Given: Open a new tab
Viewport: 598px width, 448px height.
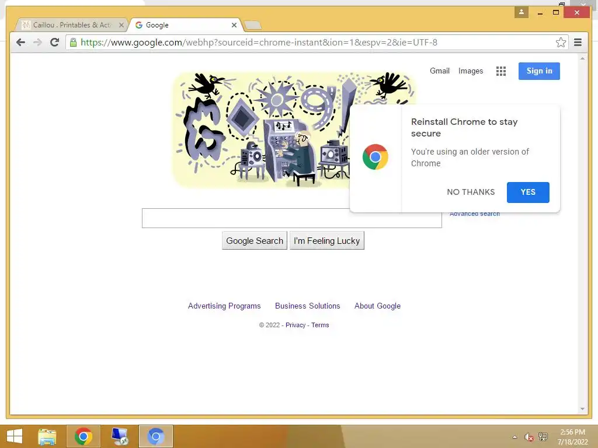Looking at the screenshot, I should coord(252,26).
